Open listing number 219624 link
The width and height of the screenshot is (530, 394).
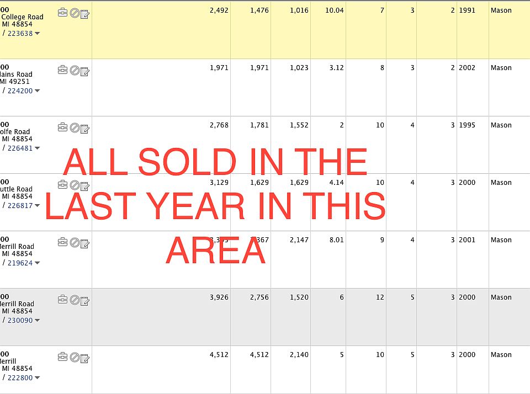pos(20,263)
